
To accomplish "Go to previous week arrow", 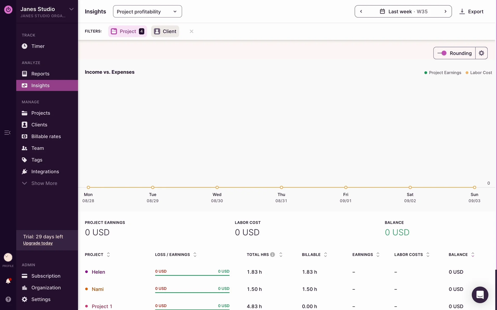I will pyautogui.click(x=361, y=11).
